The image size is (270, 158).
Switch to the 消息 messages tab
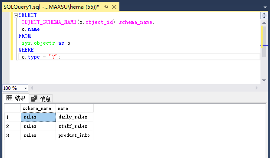click(x=41, y=99)
